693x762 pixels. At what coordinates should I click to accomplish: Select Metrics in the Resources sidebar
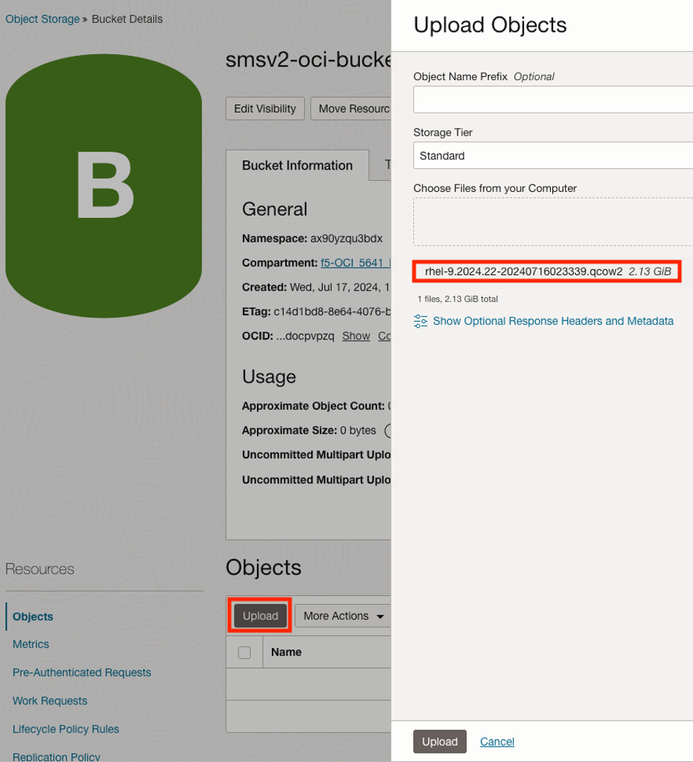(30, 644)
